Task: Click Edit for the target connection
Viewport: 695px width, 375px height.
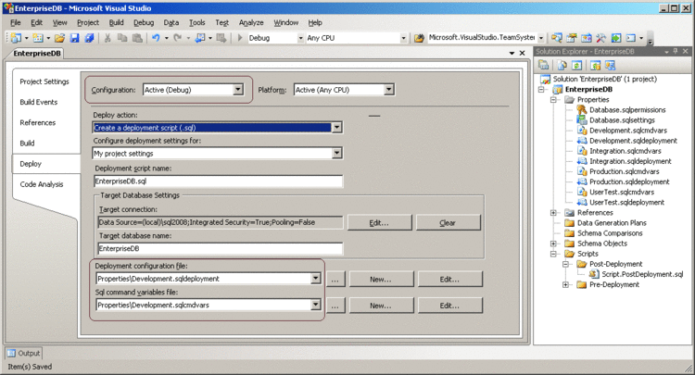Action: (x=379, y=223)
